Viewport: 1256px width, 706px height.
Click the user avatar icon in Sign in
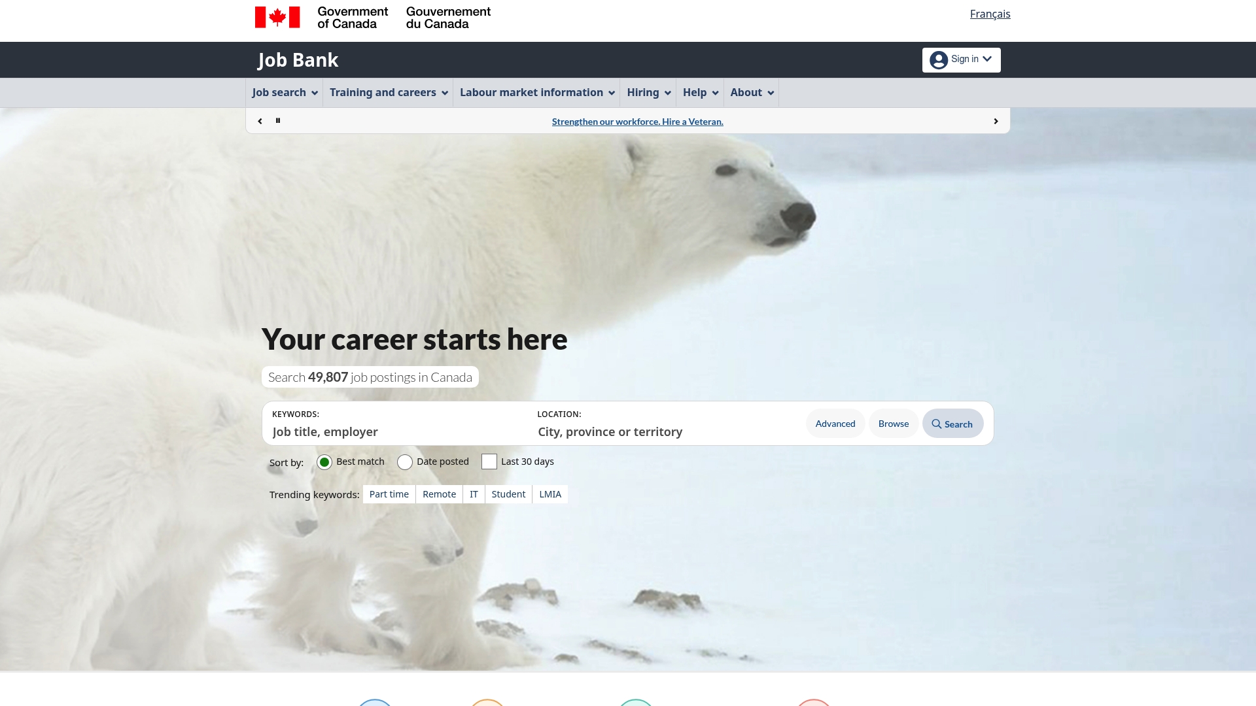939,60
